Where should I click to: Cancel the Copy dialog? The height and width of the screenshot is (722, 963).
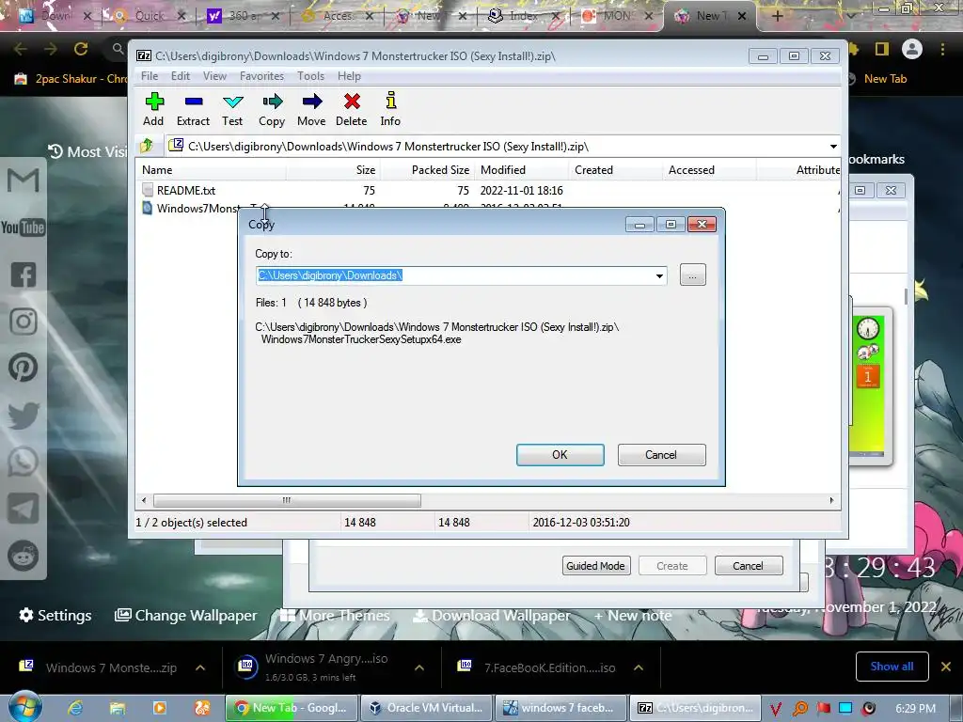coord(661,455)
